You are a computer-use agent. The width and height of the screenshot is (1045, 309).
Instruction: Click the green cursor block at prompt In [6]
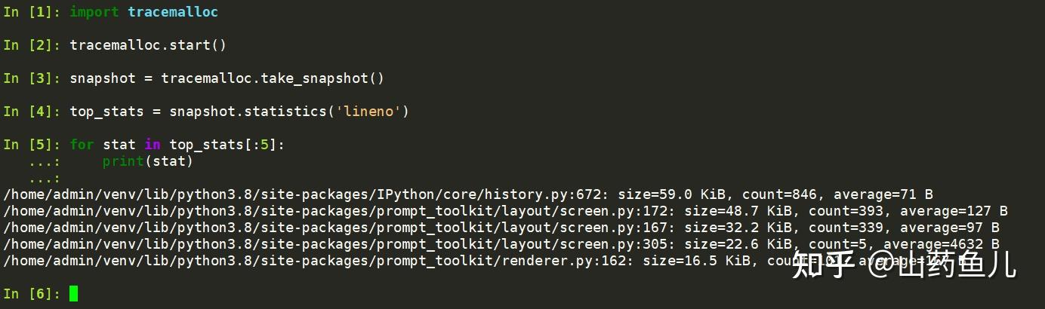(x=73, y=293)
